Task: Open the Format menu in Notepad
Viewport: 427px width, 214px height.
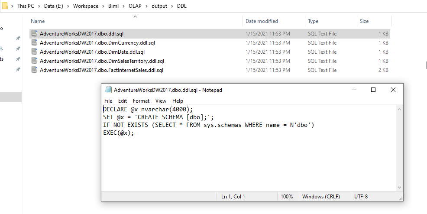Action: 141,101
